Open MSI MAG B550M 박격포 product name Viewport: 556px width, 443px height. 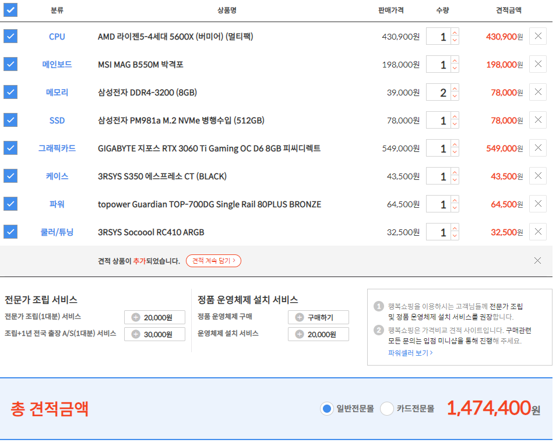140,65
